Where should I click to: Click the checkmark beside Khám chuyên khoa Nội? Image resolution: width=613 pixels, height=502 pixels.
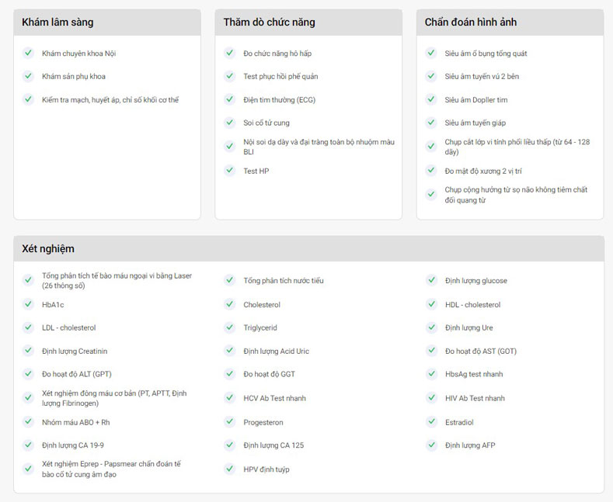pyautogui.click(x=28, y=53)
